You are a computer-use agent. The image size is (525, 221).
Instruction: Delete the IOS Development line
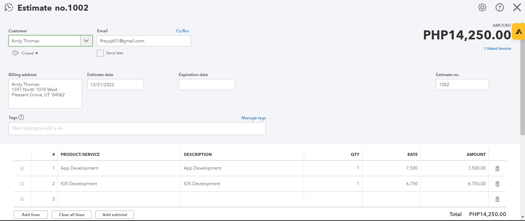click(497, 184)
